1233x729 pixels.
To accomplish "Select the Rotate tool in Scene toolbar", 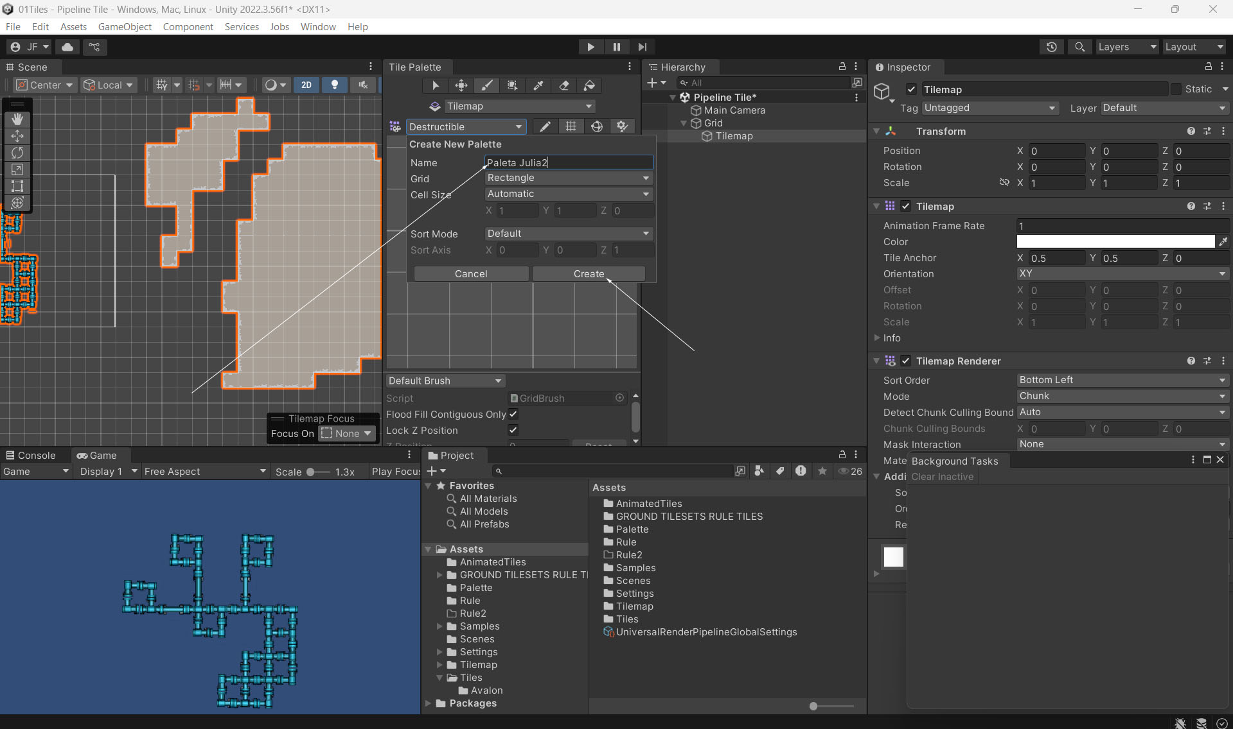I will pyautogui.click(x=17, y=153).
